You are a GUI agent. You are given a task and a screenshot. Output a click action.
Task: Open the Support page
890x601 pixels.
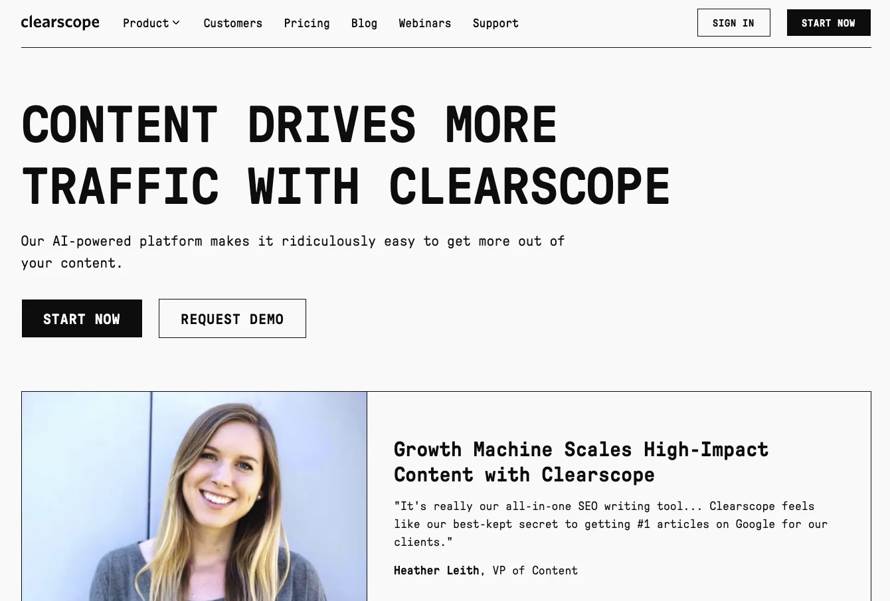[x=495, y=23]
